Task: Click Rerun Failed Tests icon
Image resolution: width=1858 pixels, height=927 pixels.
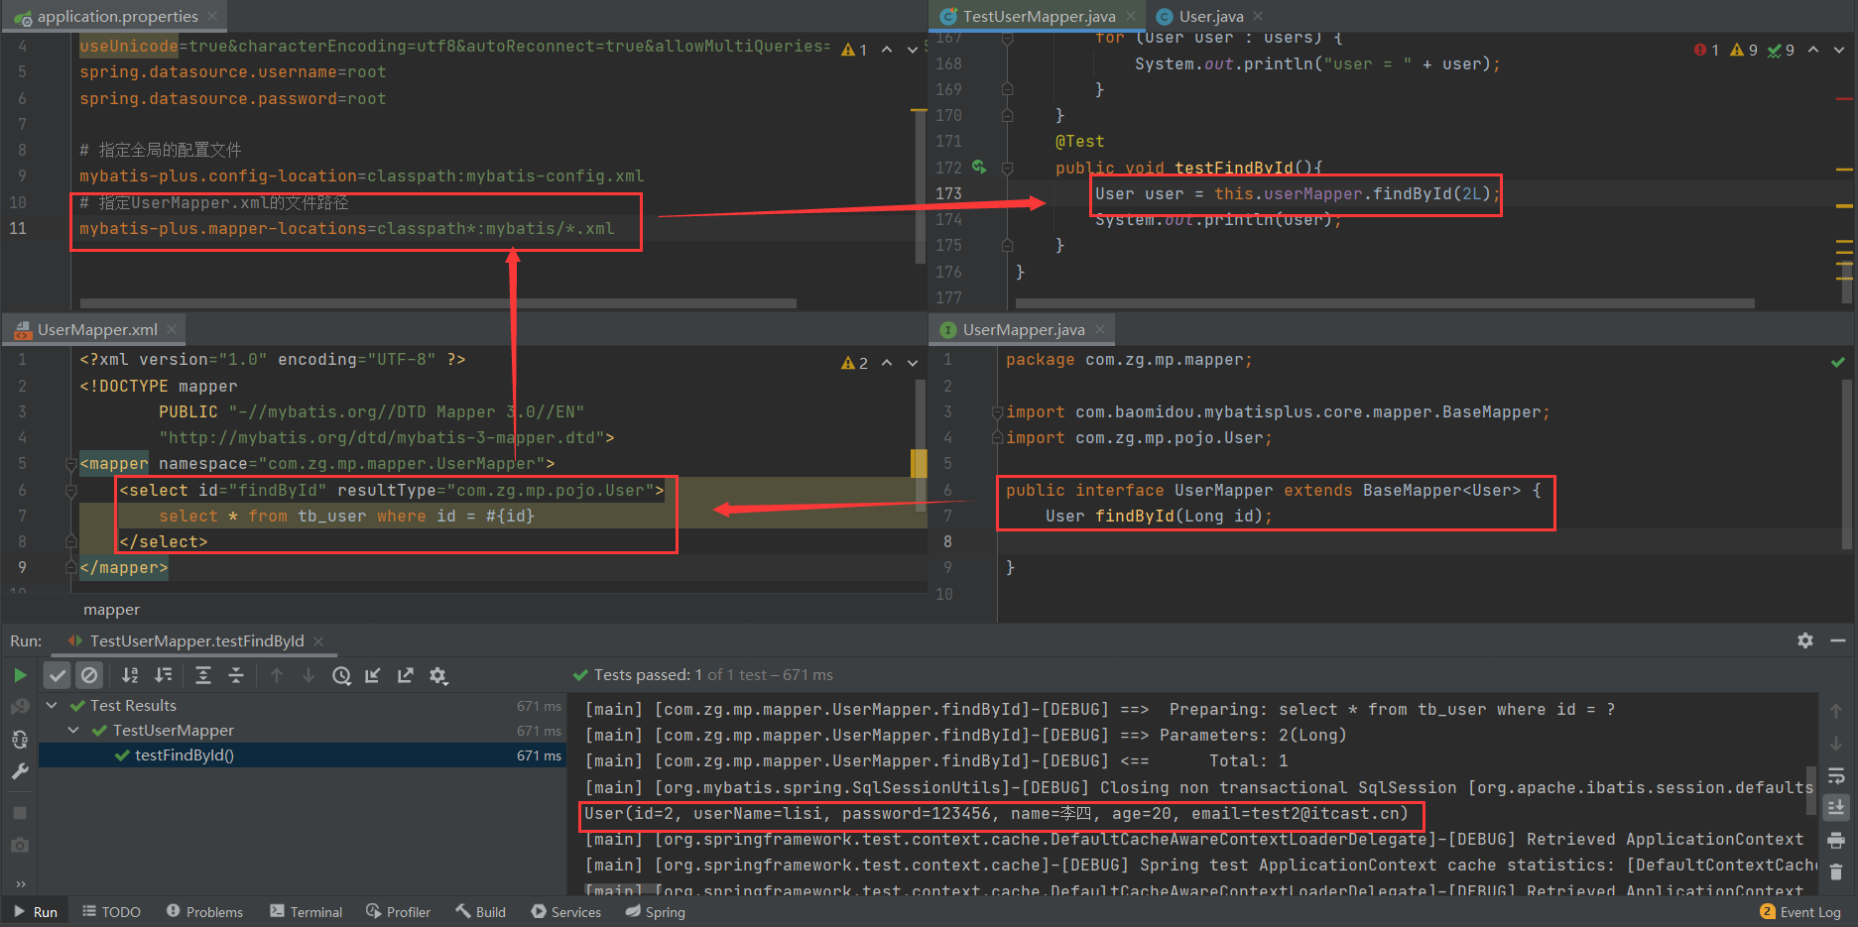Action: pos(20,707)
